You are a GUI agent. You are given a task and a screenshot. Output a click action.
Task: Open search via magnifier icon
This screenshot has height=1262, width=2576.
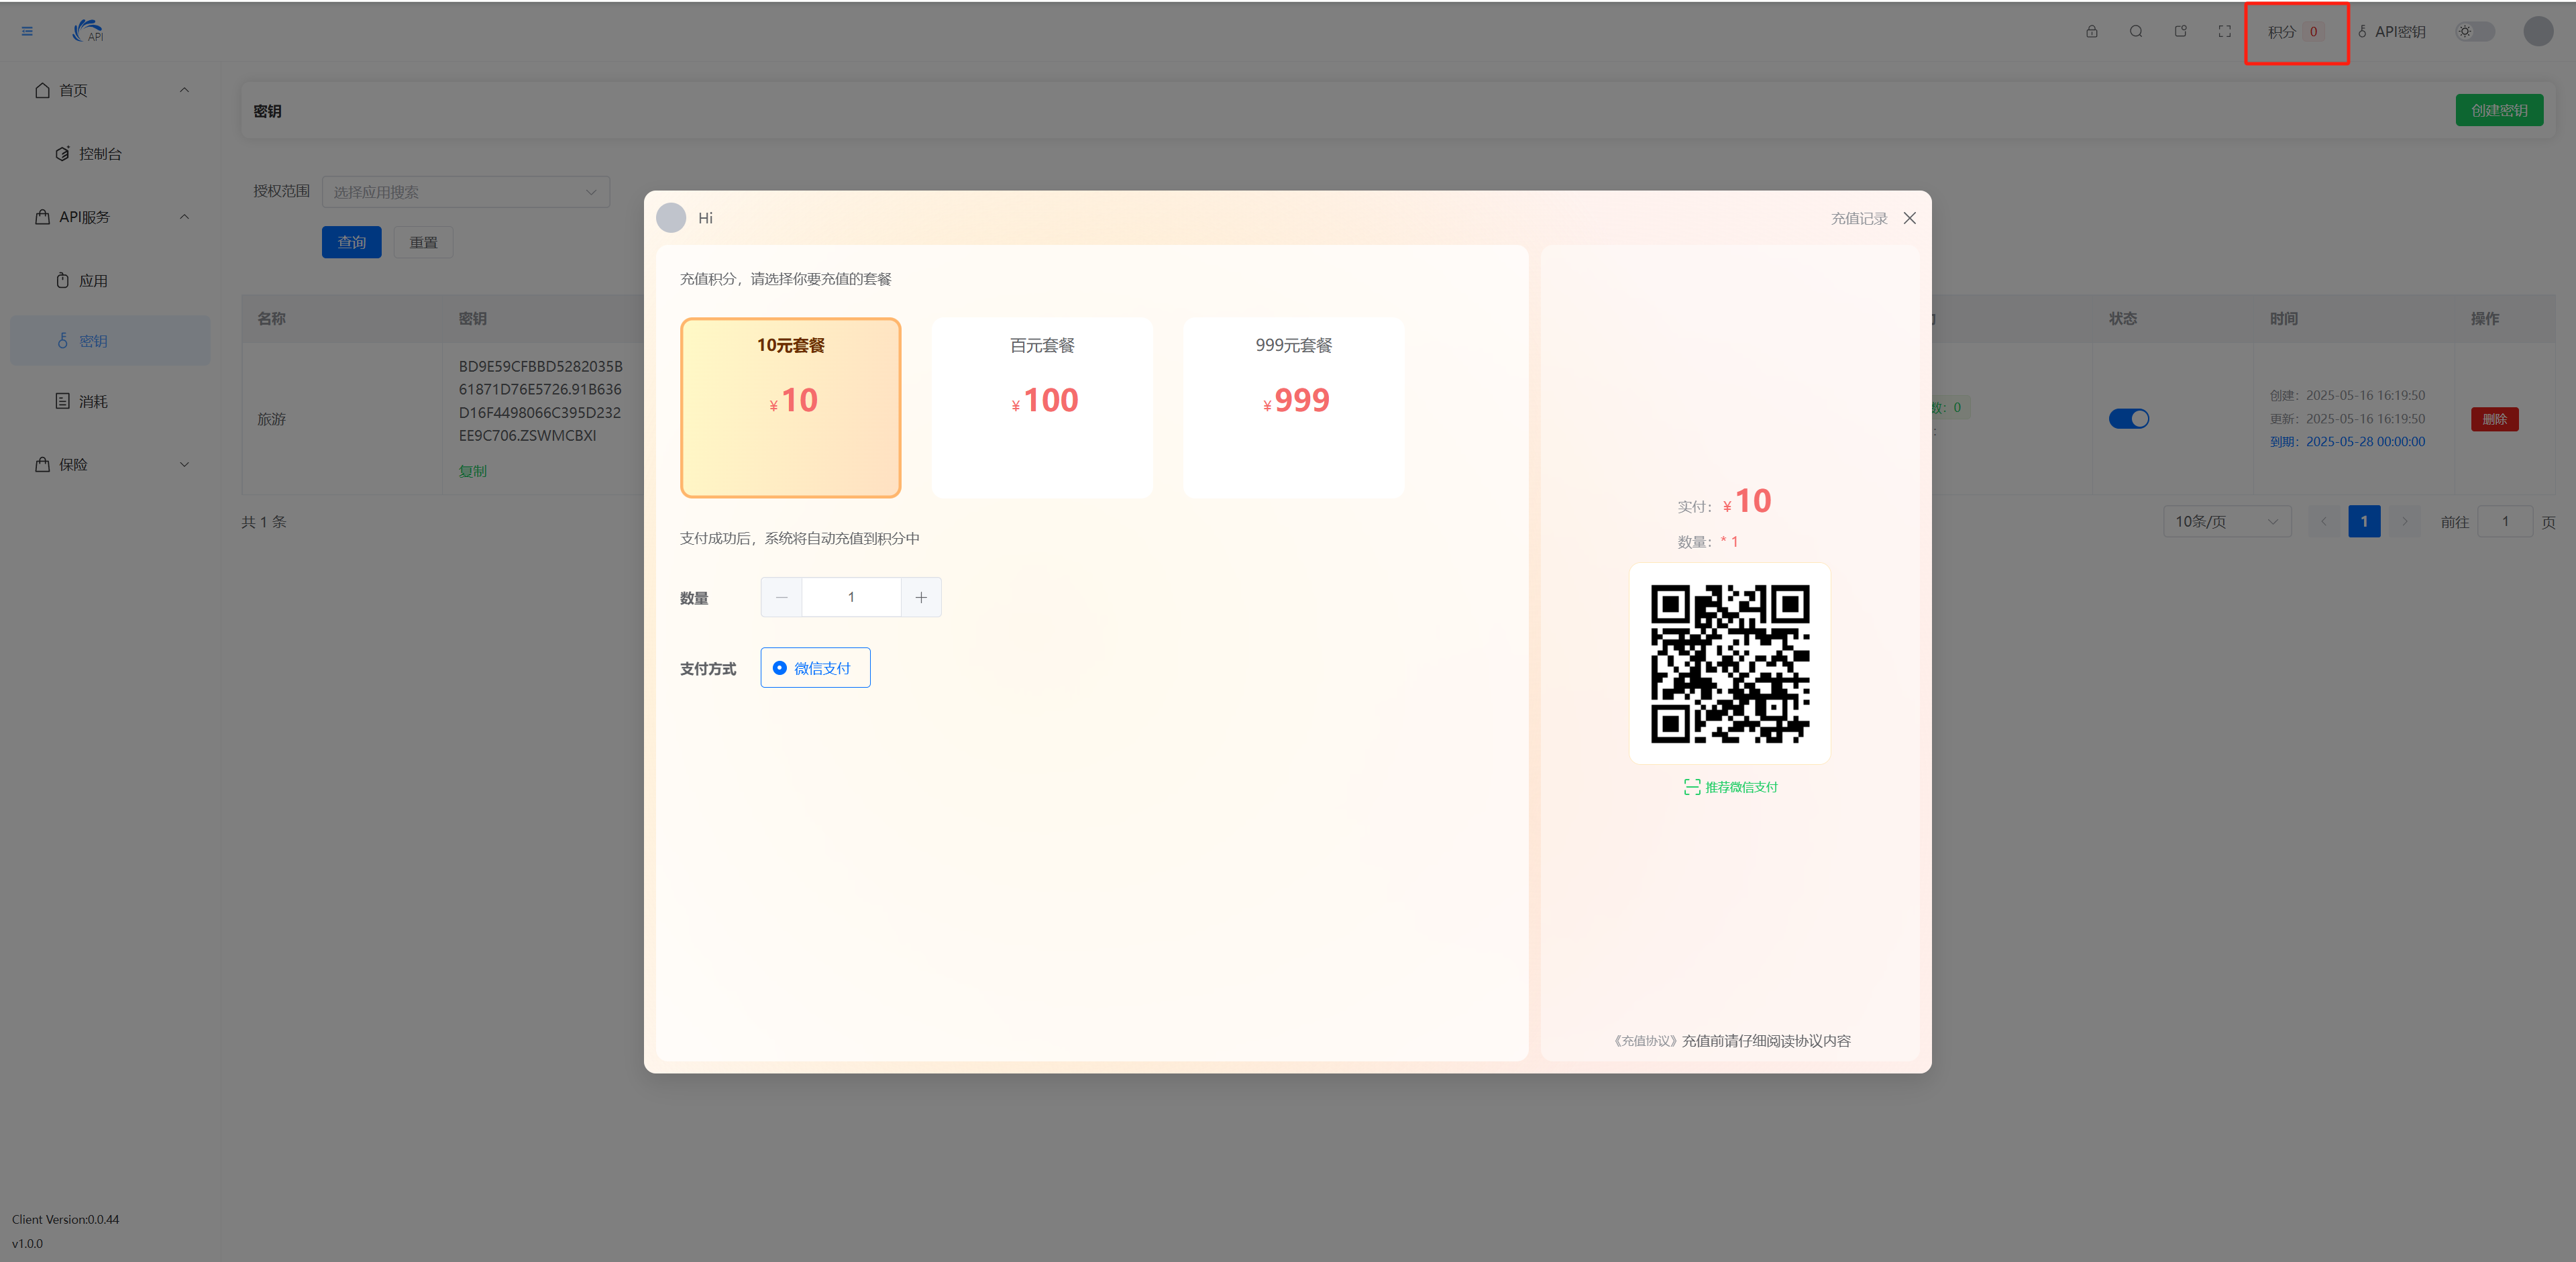[x=2135, y=32]
